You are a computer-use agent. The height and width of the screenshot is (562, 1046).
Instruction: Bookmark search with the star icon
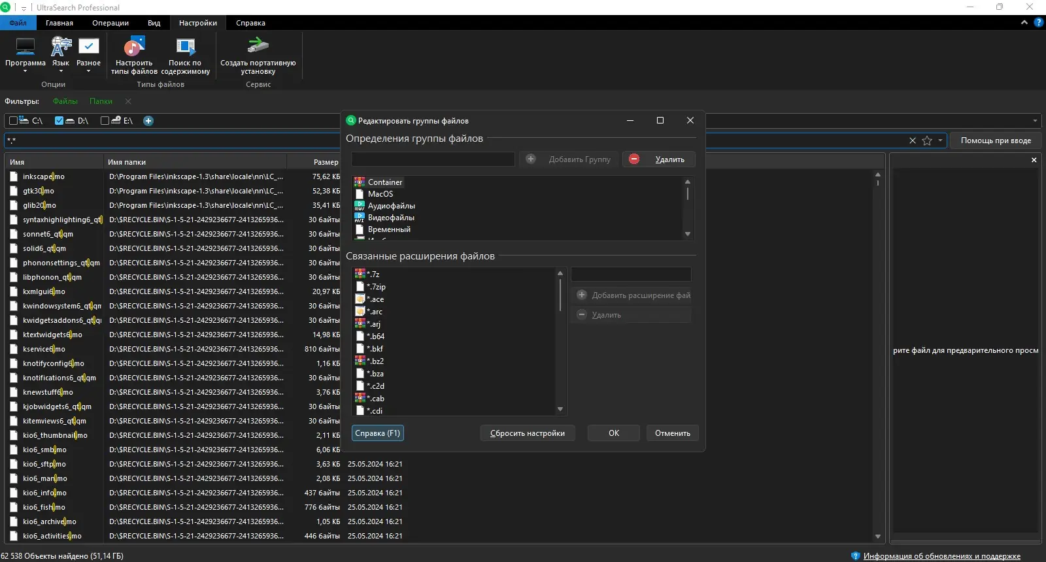[x=926, y=140]
